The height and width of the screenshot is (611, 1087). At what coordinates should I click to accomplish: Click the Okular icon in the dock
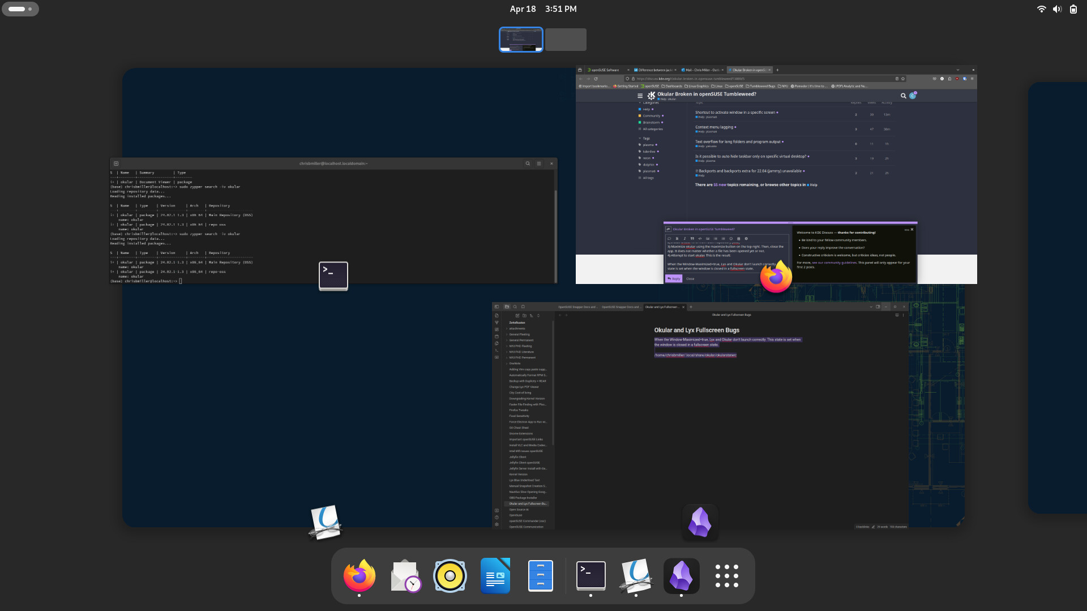636,575
